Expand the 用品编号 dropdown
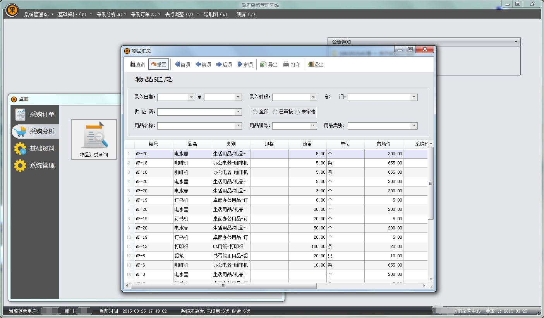This screenshot has height=318, width=544. (x=314, y=126)
